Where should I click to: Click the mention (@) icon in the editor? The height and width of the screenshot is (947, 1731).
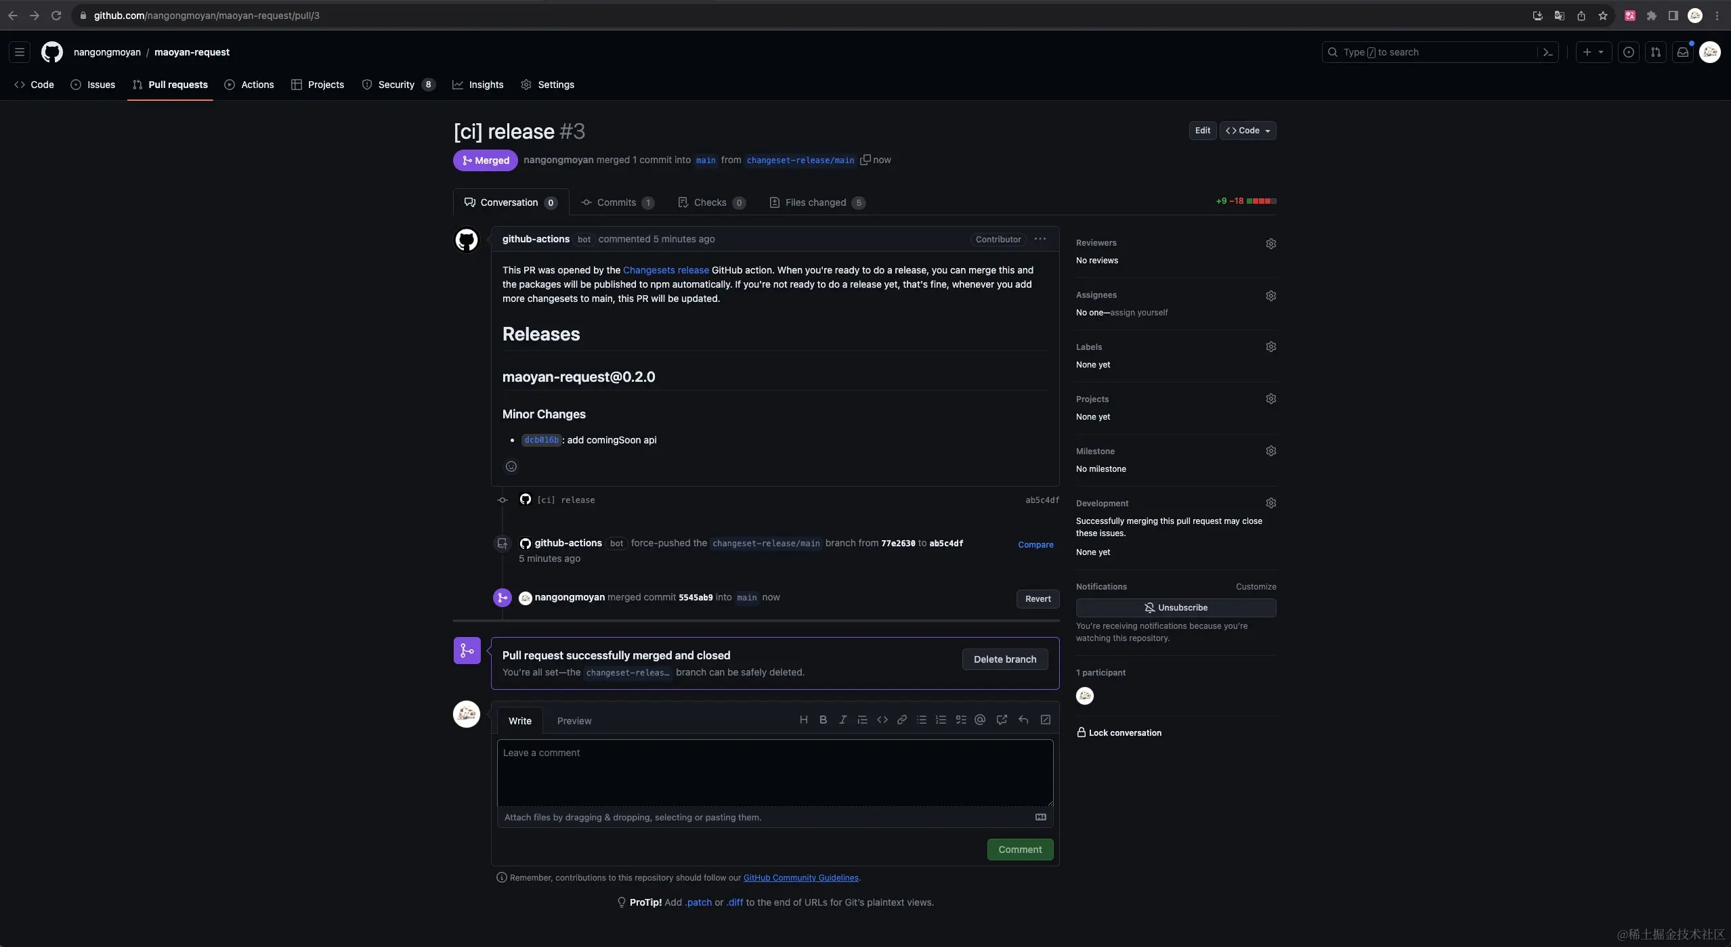(980, 720)
